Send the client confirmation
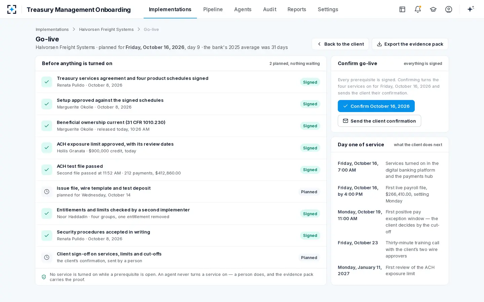Viewport: 484px width, 302px height. (379, 121)
